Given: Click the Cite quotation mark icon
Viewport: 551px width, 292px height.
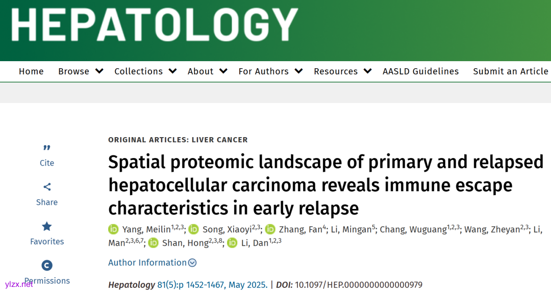Looking at the screenshot, I should (47, 148).
